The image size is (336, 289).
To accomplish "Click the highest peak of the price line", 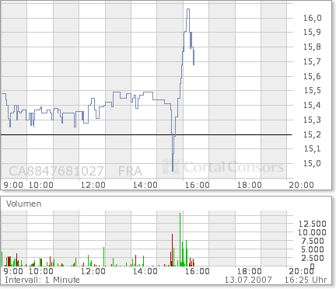I will pos(188,9).
